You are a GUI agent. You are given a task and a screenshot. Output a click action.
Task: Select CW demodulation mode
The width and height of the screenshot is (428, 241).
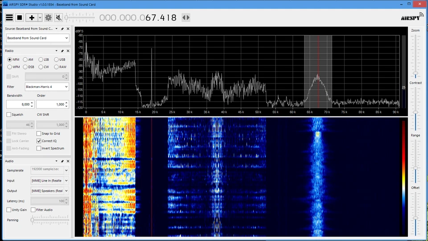coord(41,67)
